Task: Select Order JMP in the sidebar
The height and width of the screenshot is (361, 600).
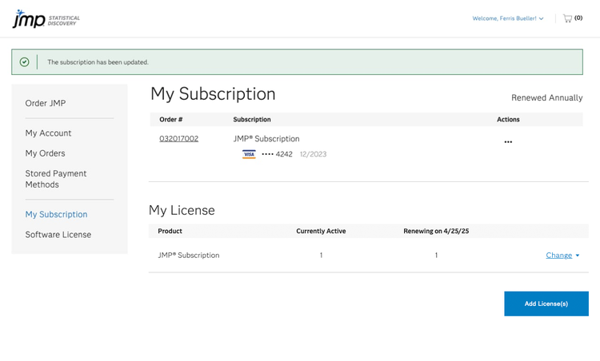Action: 46,103
